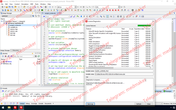The height and width of the screenshot is (110, 176).
Task: Click the history clock icon in Design Manager
Action: point(38,16)
